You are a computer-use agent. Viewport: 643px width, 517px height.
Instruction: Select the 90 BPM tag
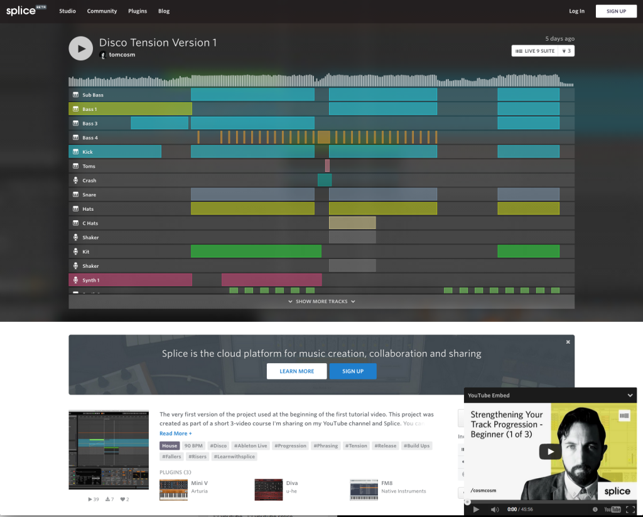pos(193,445)
